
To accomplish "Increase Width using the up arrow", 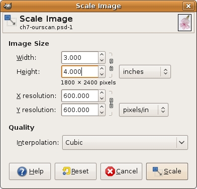I will coord(102,55).
